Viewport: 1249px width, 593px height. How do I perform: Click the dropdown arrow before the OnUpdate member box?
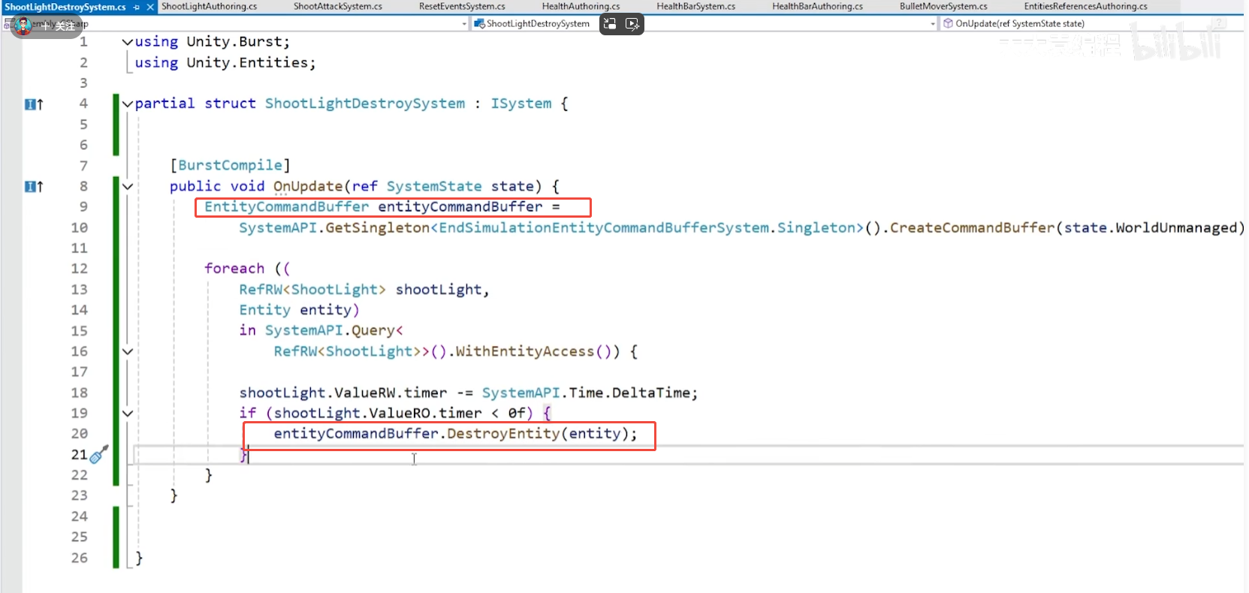pos(933,24)
